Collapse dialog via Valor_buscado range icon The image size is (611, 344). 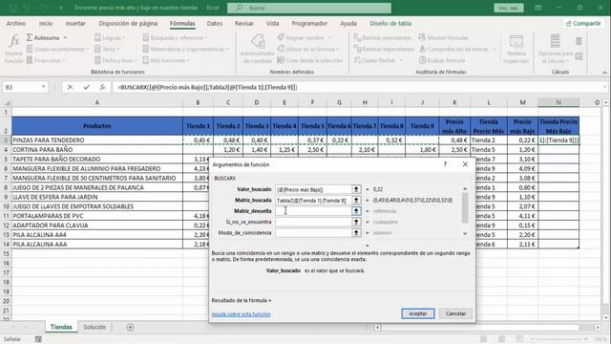point(356,189)
